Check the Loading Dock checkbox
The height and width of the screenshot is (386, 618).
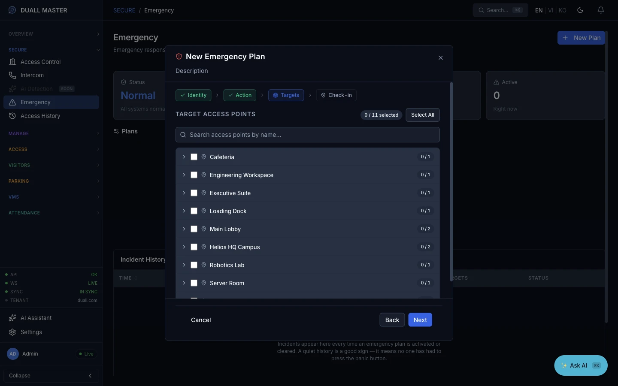(x=194, y=211)
